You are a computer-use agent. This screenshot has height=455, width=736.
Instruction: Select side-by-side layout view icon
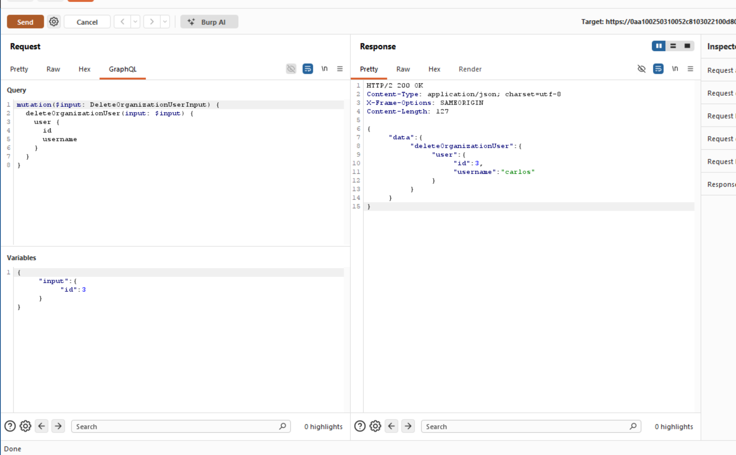pos(659,46)
